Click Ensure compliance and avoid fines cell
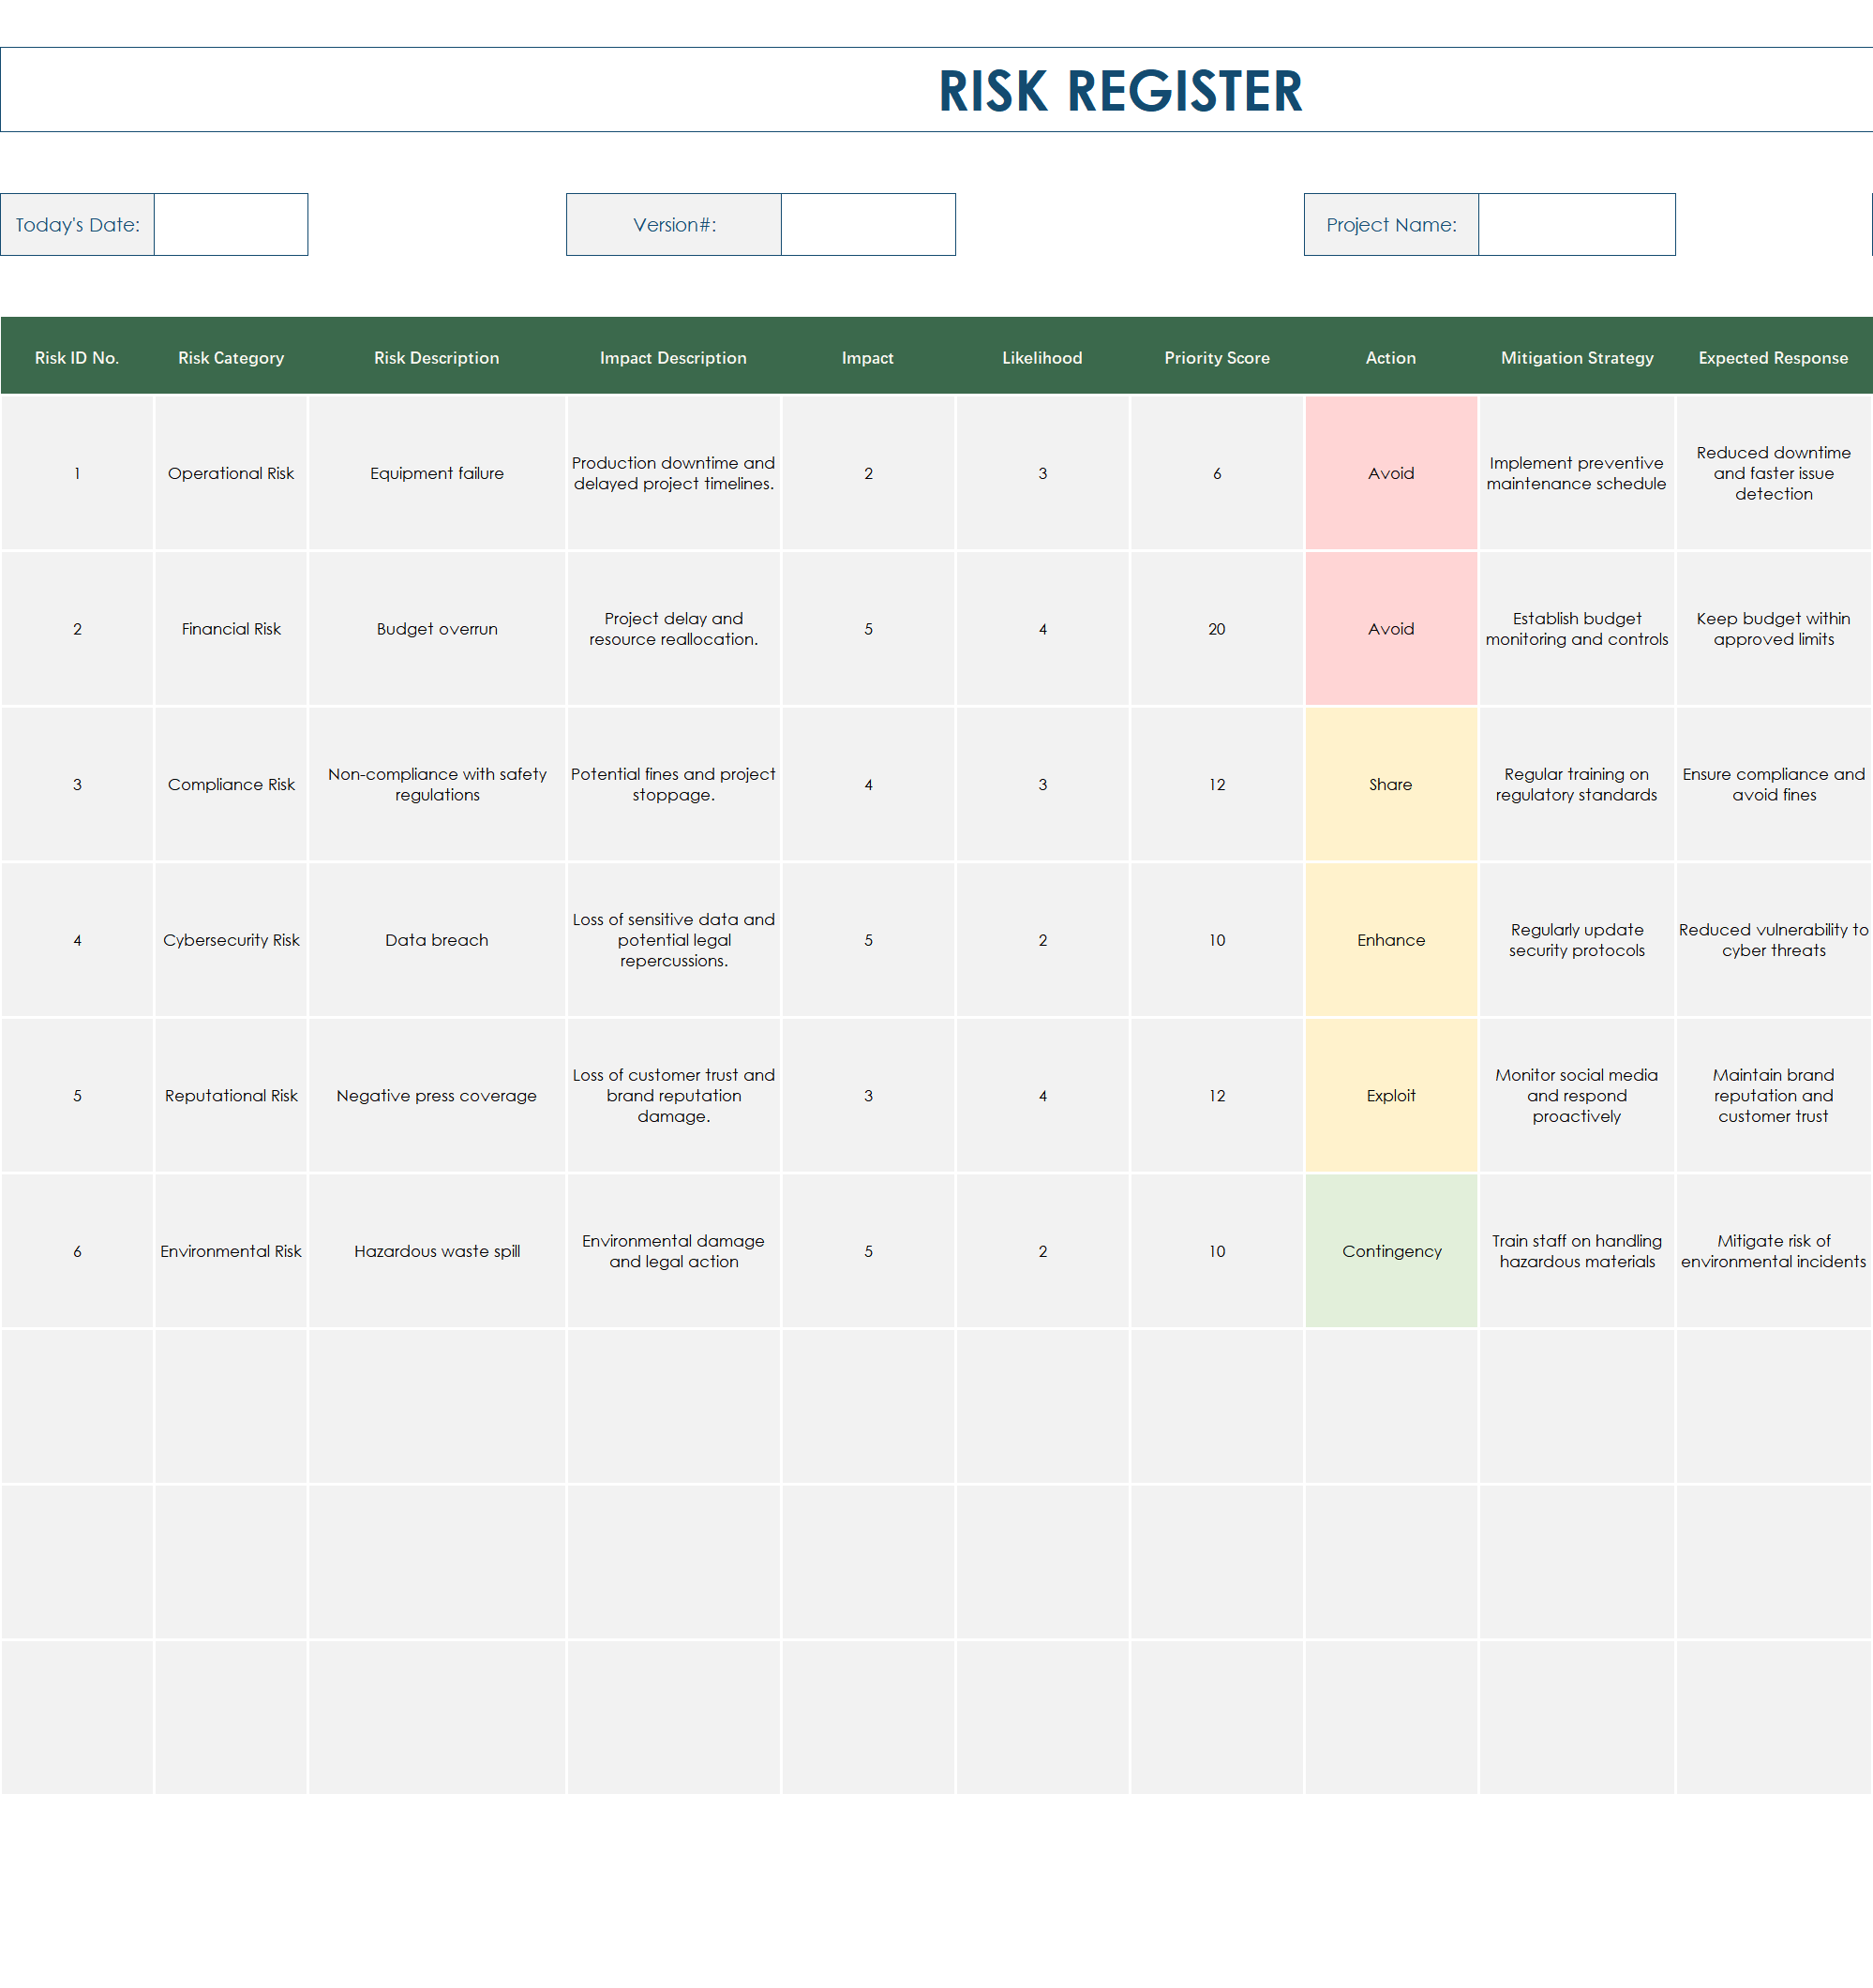Viewport: 1873px width, 1988px height. (x=1774, y=784)
